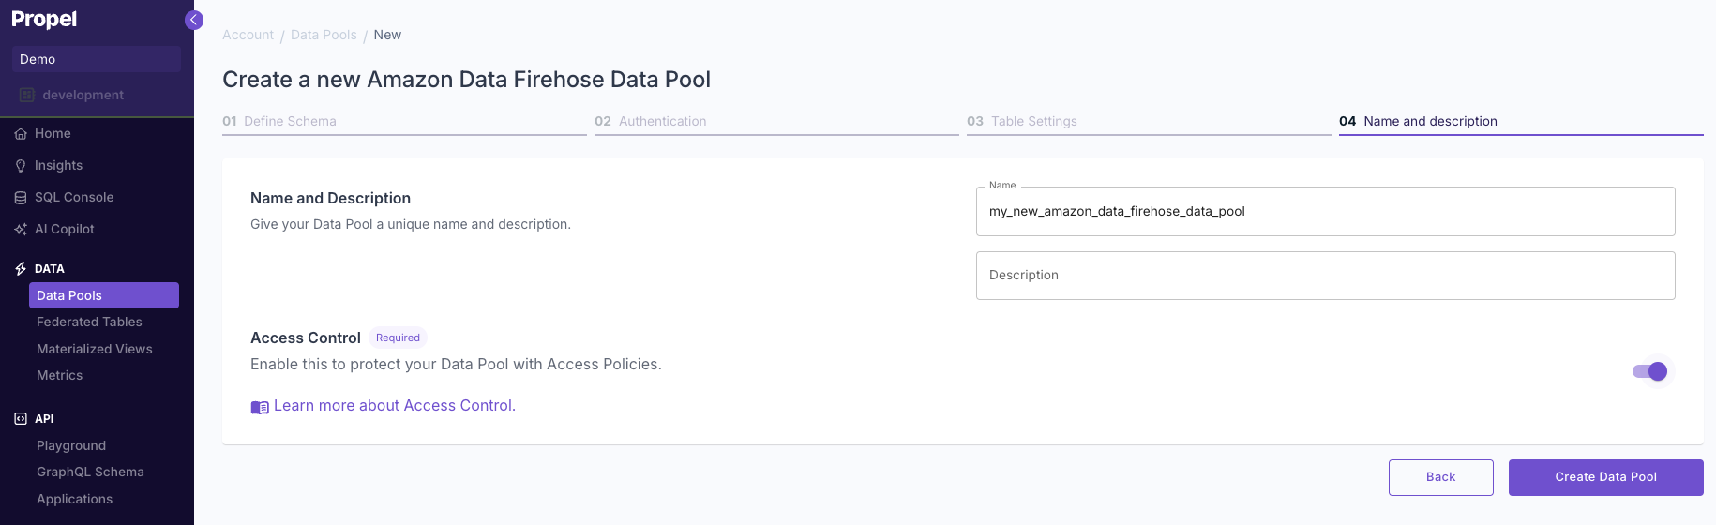The image size is (1716, 525).
Task: Select Data Pools in sidebar
Action: click(x=104, y=295)
